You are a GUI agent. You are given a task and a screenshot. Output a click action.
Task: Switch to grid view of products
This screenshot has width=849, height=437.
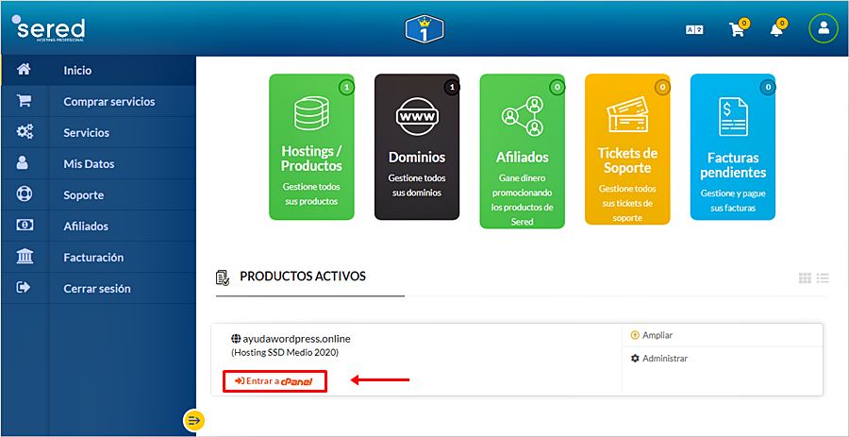click(x=805, y=277)
